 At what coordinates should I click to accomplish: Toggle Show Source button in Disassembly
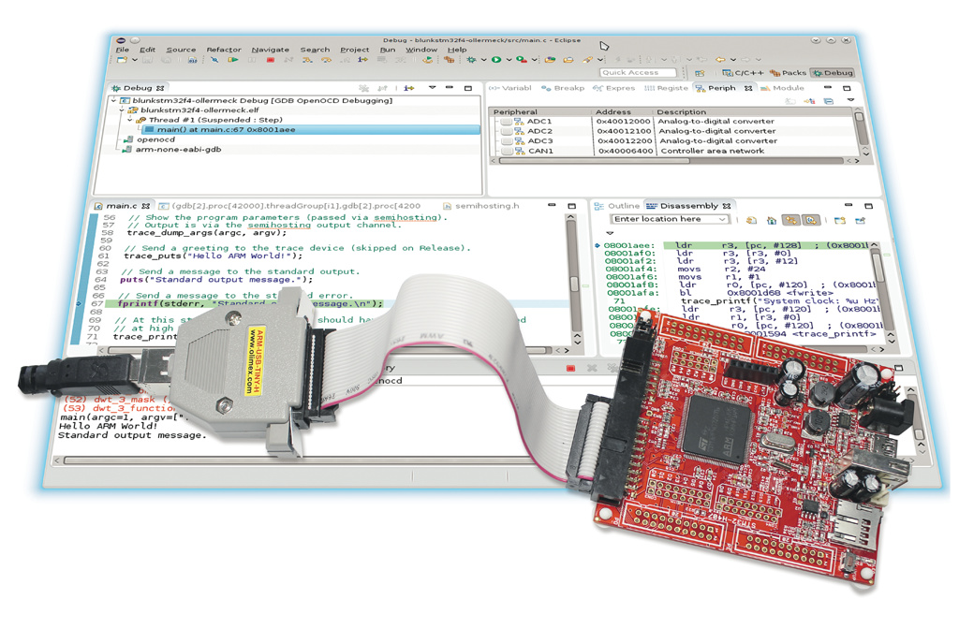coord(812,220)
